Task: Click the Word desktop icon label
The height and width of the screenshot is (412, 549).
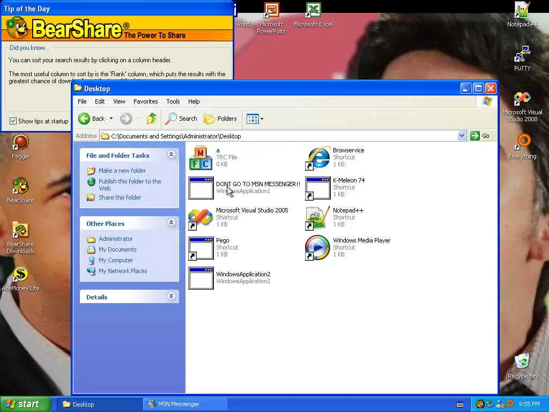Action: [x=243, y=24]
